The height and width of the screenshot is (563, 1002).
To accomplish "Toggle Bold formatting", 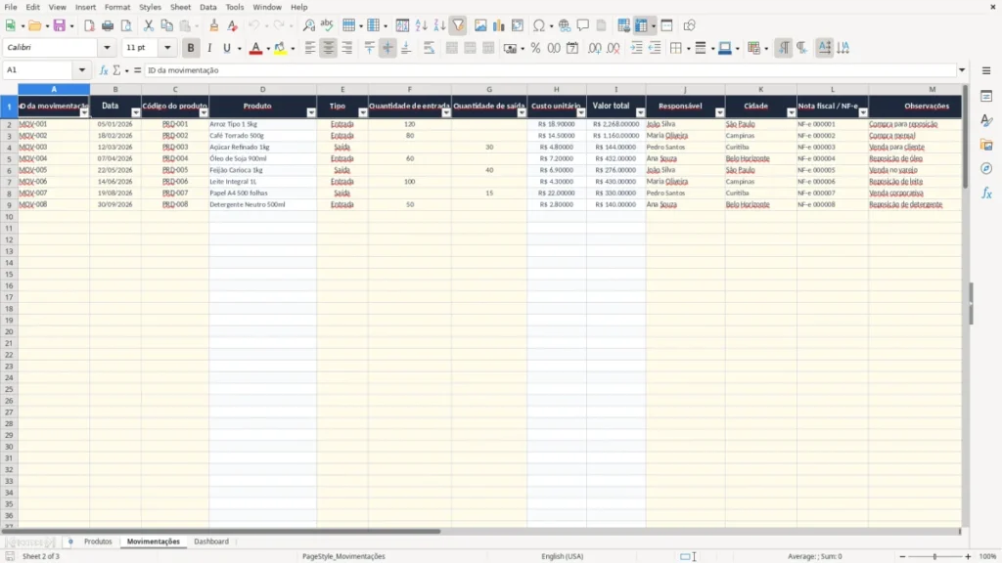I will (191, 48).
